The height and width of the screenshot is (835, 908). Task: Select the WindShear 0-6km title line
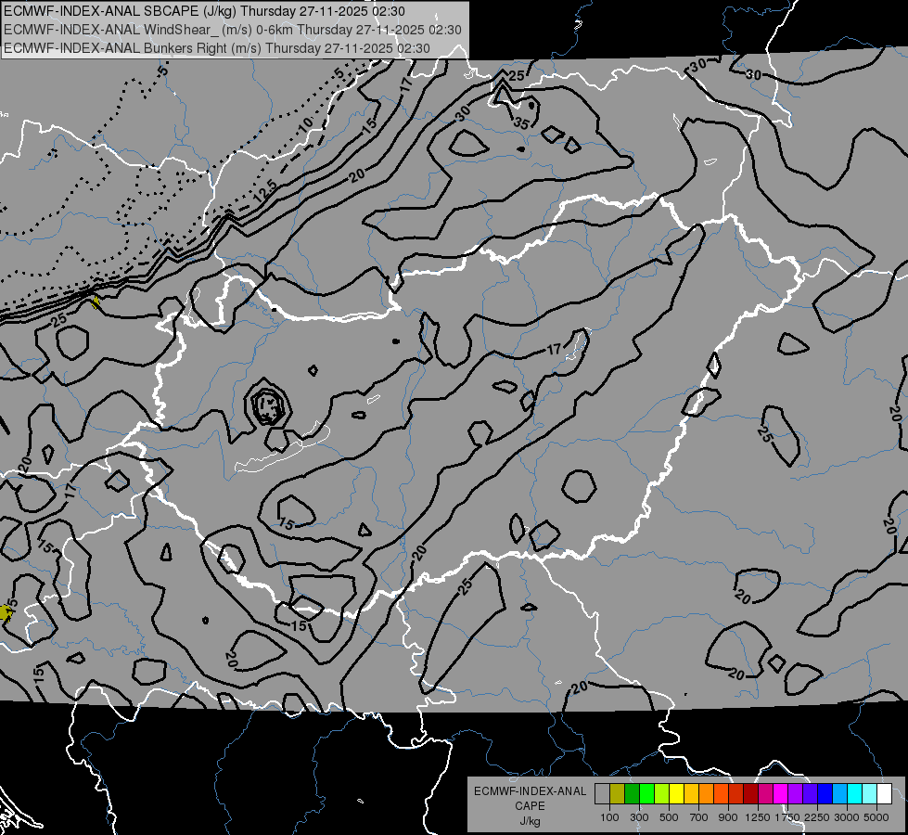pos(232,30)
